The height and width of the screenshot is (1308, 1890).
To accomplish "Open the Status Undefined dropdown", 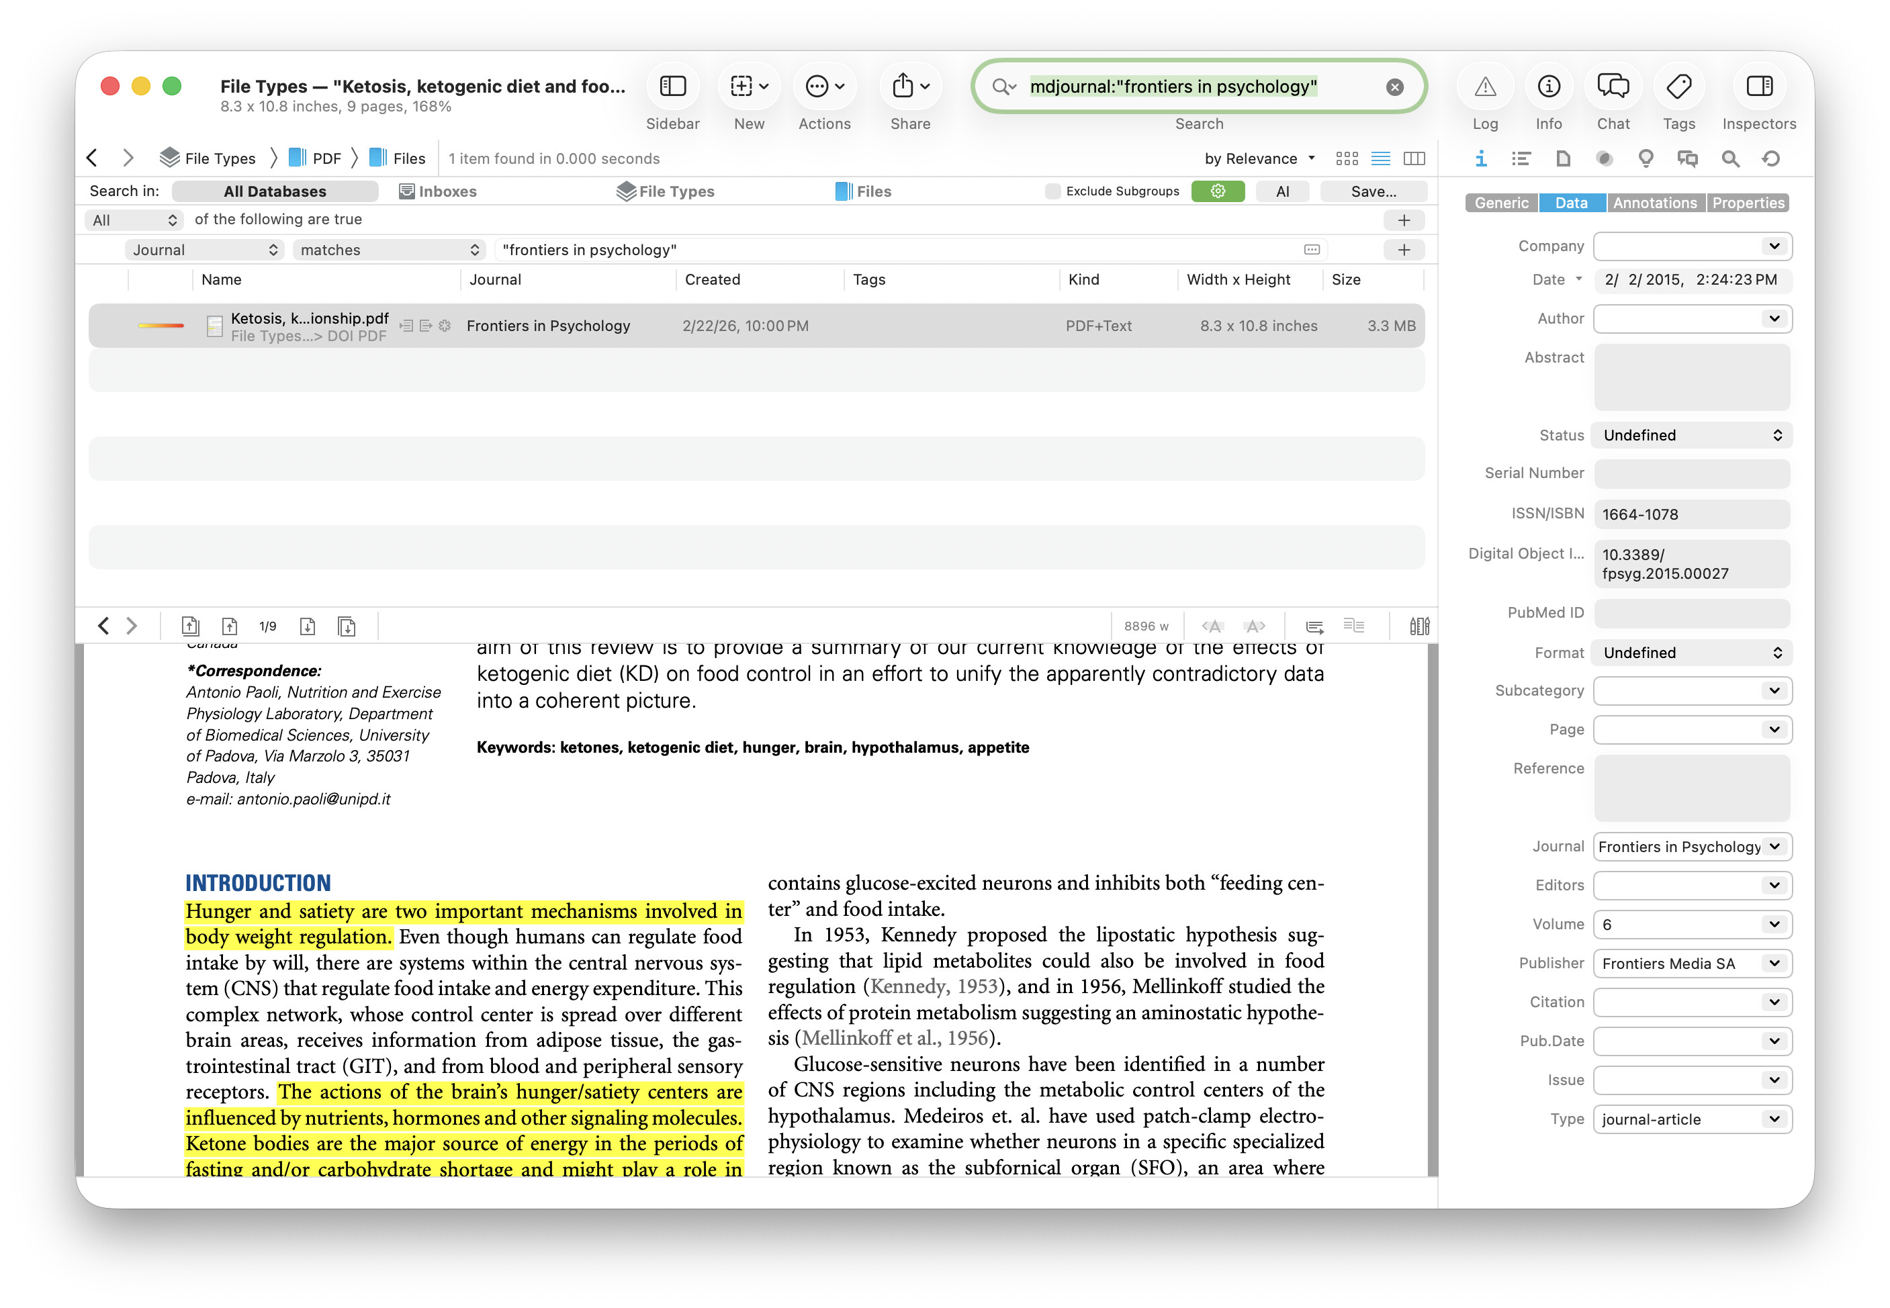I will [x=1691, y=435].
